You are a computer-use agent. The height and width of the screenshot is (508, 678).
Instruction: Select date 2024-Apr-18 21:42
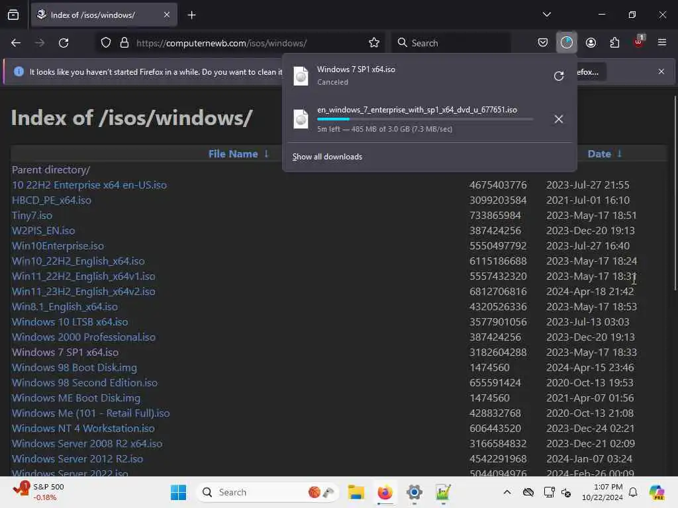tap(590, 291)
